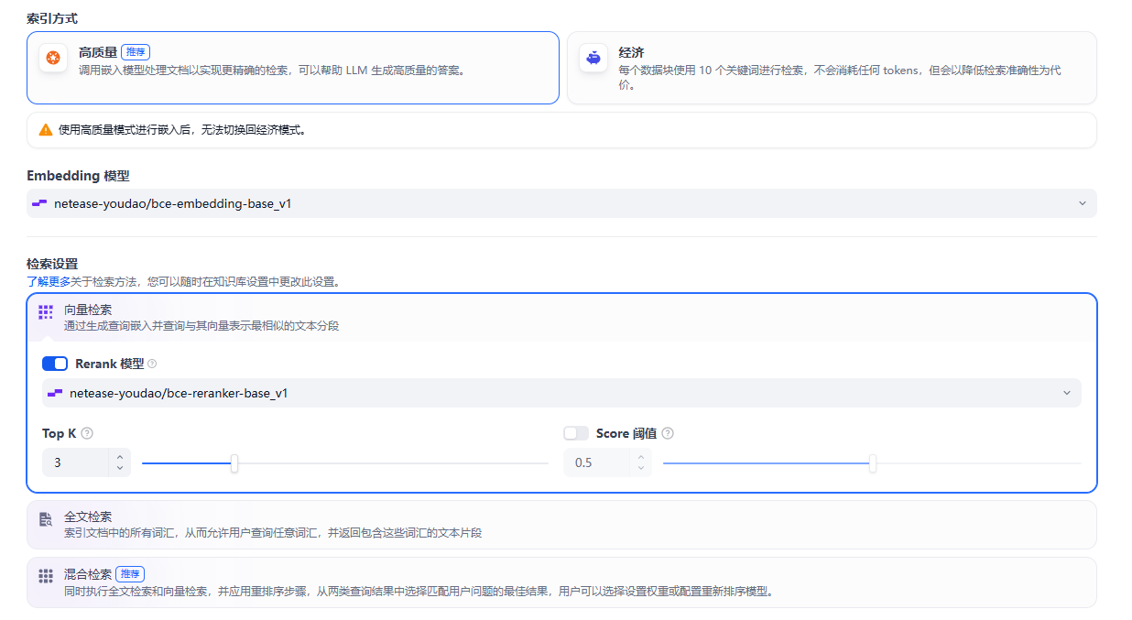The image size is (1132, 620).
Task: Click the 向量检索 grid icon
Action: (x=45, y=312)
